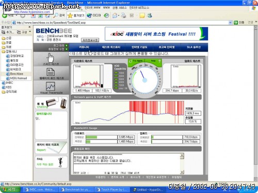Click the green Try Again gauge button
The width and height of the screenshot is (258, 193).
136,61
